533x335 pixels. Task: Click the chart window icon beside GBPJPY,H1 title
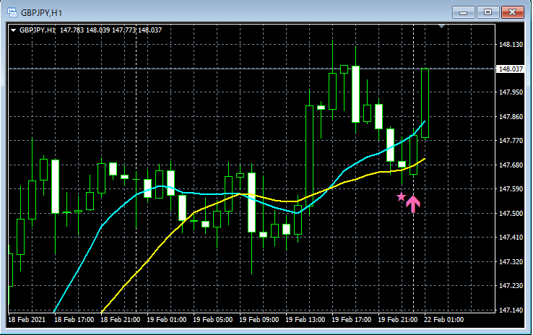pos(12,12)
